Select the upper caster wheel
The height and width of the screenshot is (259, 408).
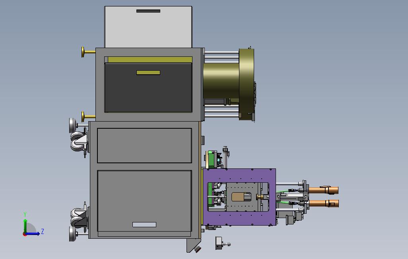[78, 142]
